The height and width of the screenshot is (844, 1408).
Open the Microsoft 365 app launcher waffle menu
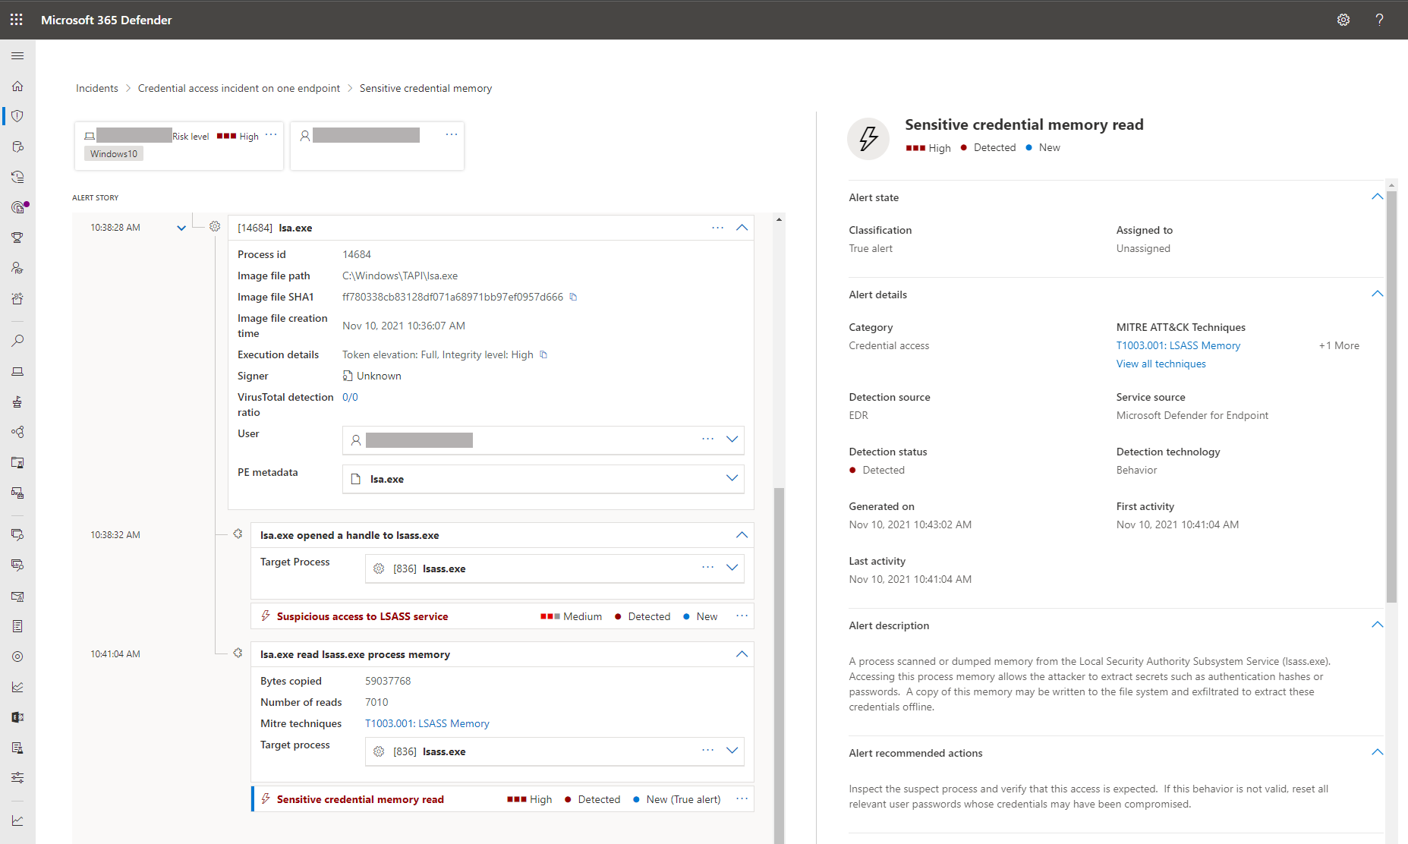point(16,20)
